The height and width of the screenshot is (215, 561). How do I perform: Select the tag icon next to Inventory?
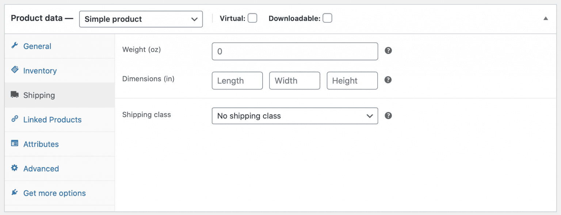[x=15, y=70]
